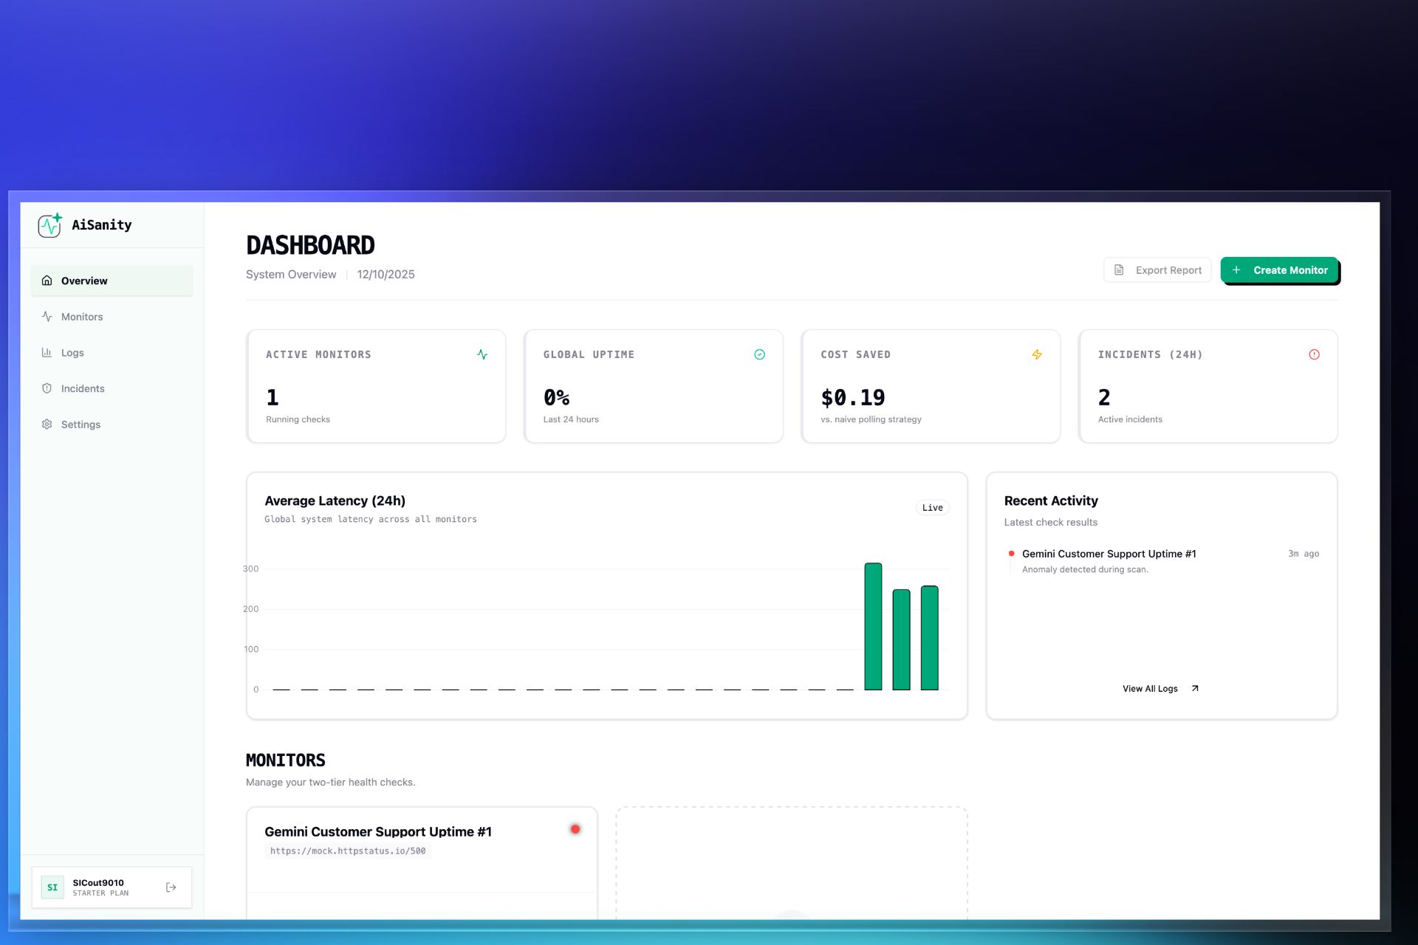Click the tallest green latency bar
1418x945 pixels.
[x=873, y=626]
